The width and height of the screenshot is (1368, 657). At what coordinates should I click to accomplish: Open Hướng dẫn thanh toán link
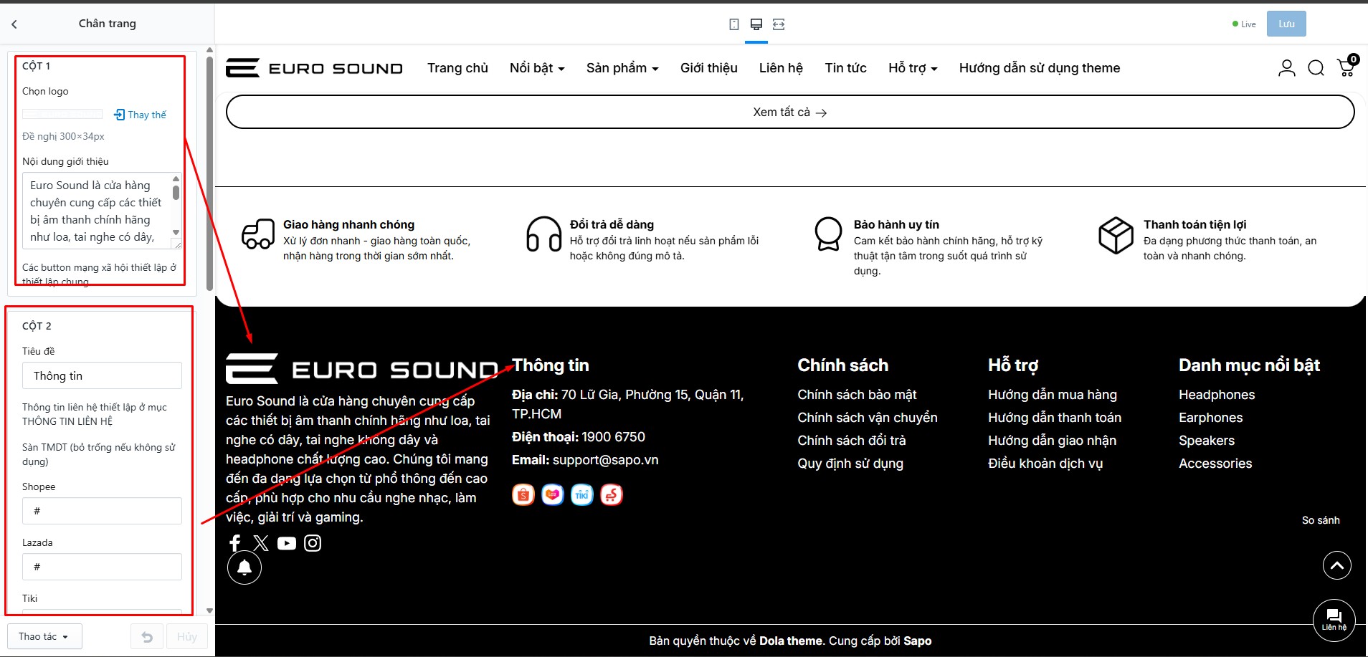1055,418
